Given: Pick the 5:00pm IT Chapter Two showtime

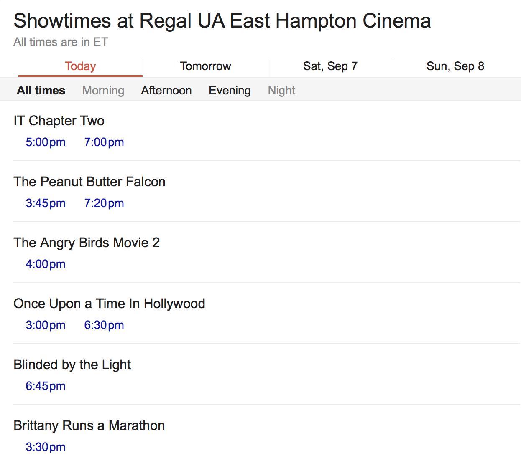Looking at the screenshot, I should click(46, 142).
